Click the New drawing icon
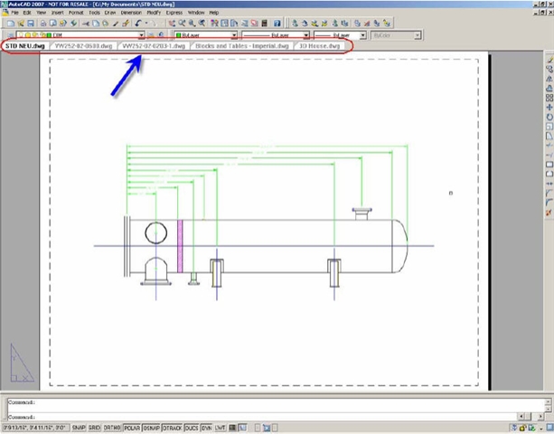The image size is (554, 434). 11,24
